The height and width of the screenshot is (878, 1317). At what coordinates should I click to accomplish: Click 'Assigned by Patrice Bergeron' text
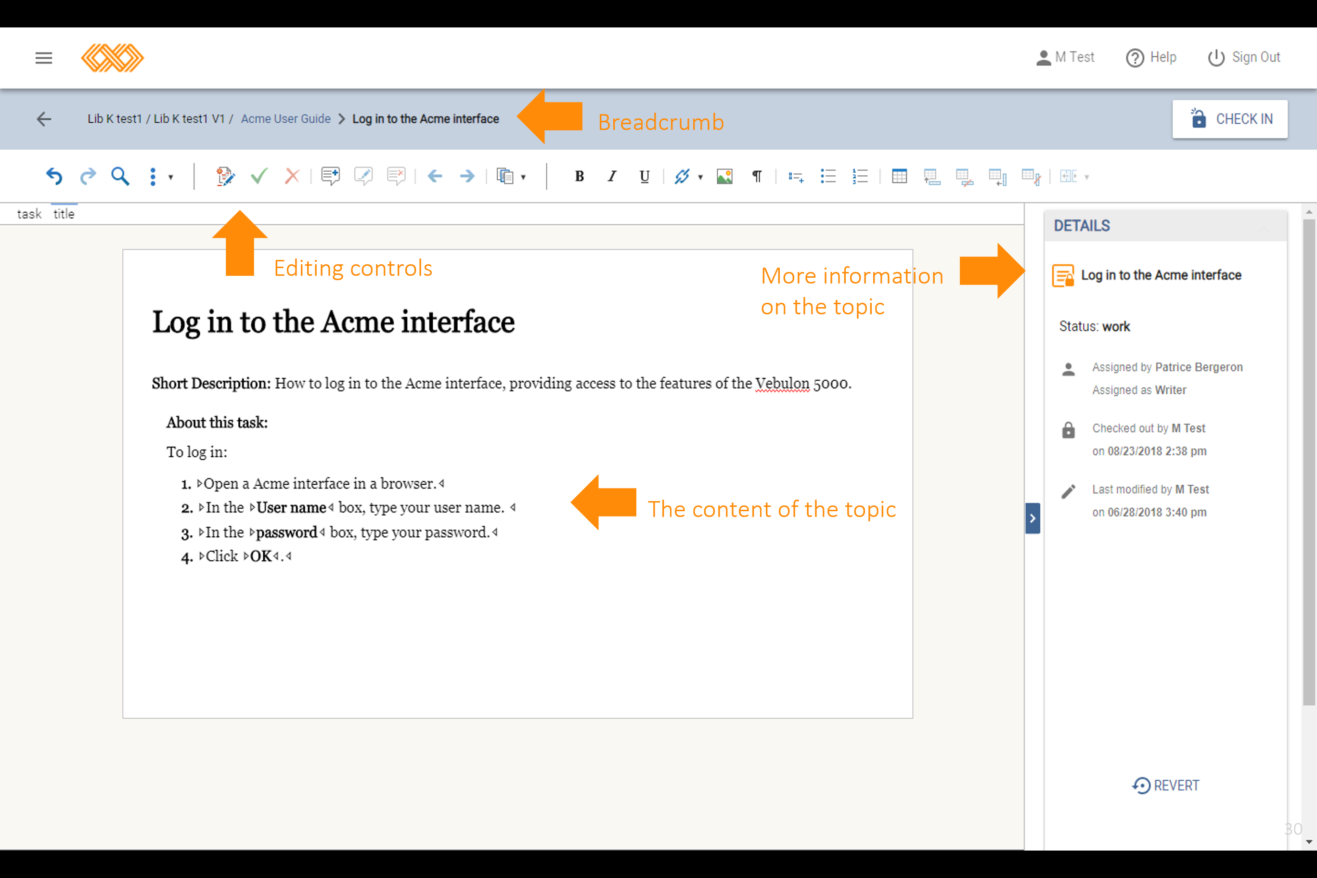coord(1167,367)
